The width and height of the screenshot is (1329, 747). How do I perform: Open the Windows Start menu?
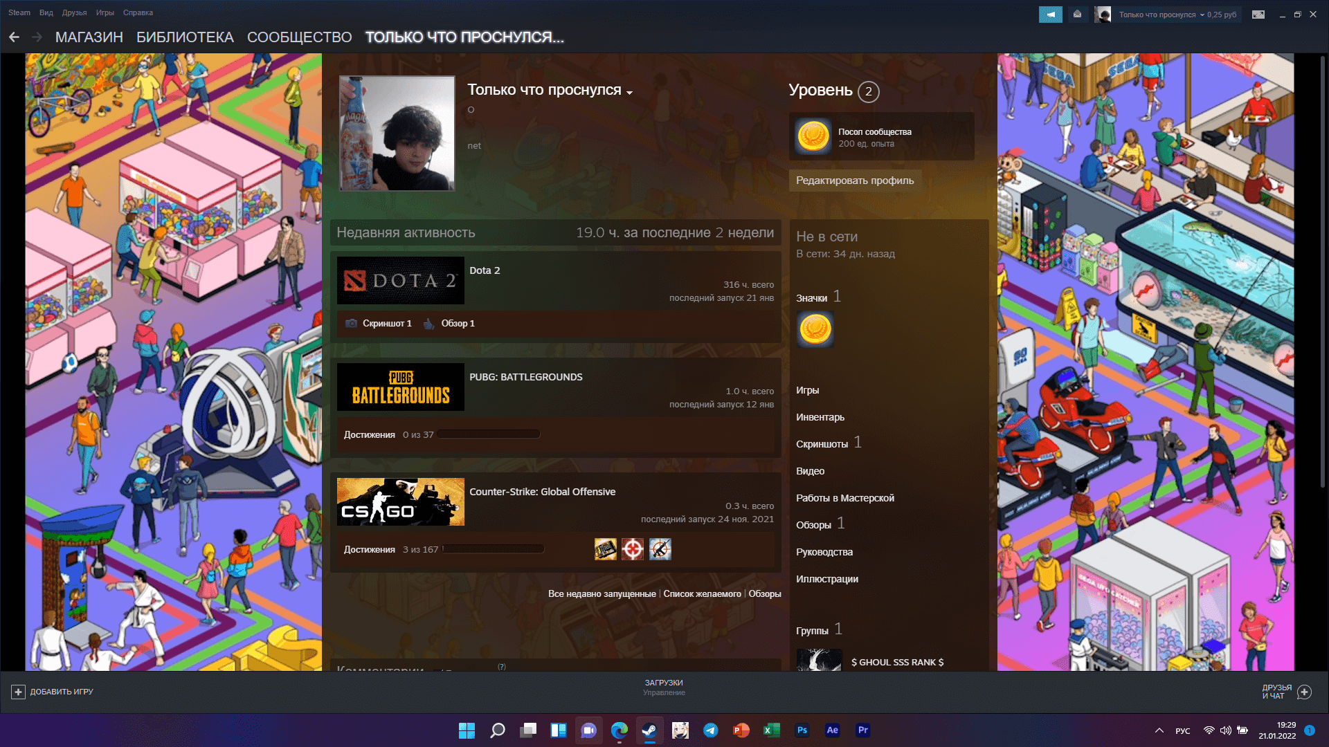pyautogui.click(x=467, y=730)
